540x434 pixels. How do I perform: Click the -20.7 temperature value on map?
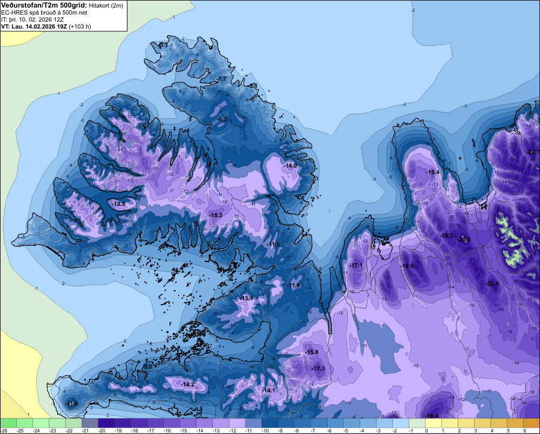[534, 153]
